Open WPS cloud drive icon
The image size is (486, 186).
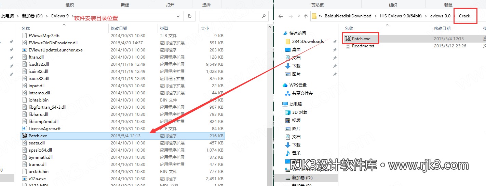[x=285, y=85]
